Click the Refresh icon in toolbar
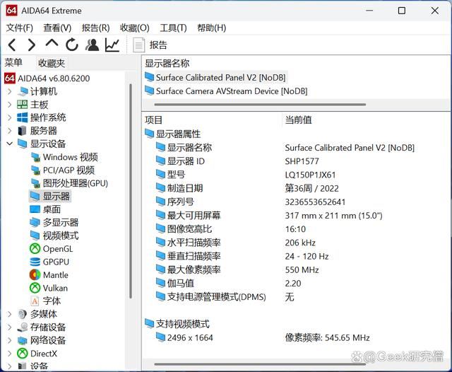Screen dimensions: 452x372 click(72, 45)
